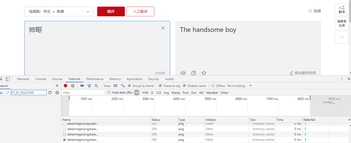Toggle device toolbar icon in DevTools
The height and width of the screenshot is (143, 351).
(x=8, y=79)
